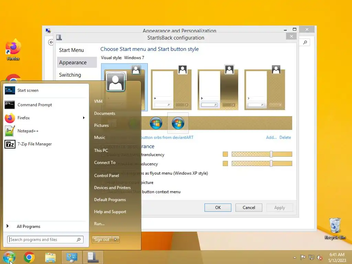Click the user account picture in Start menu

point(115,82)
